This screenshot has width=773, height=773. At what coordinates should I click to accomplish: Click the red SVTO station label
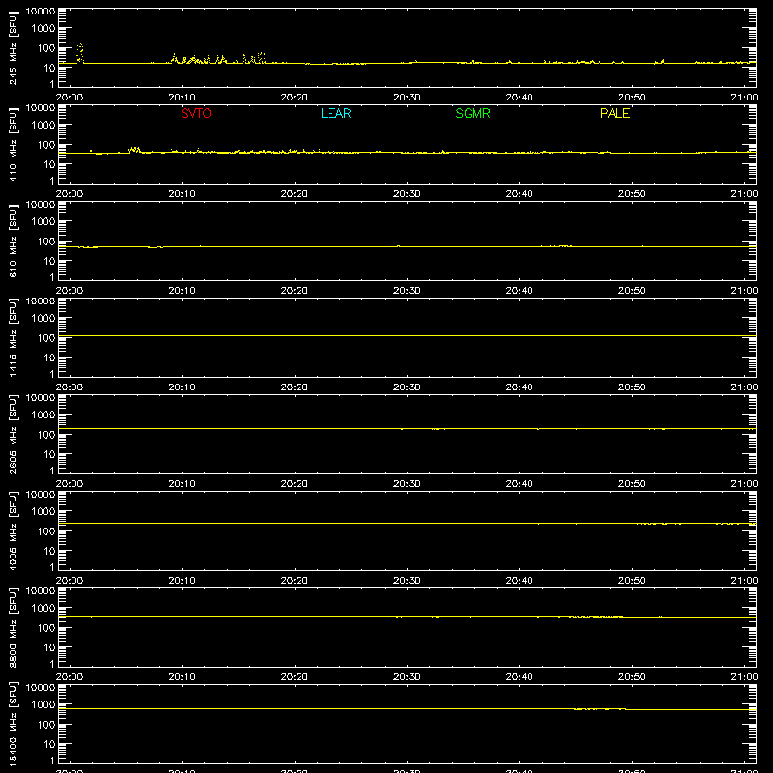pyautogui.click(x=196, y=113)
